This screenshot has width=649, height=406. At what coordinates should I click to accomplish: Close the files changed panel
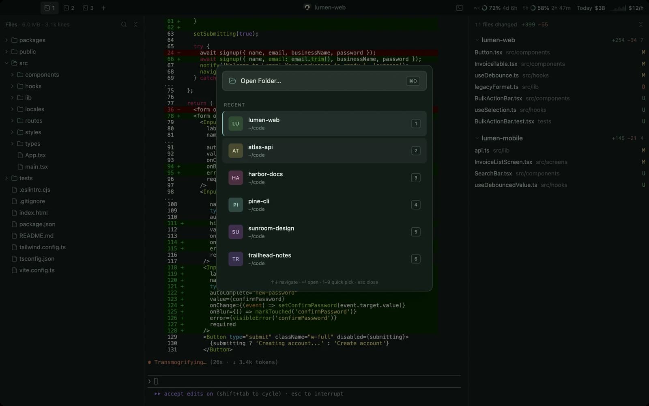(x=641, y=24)
